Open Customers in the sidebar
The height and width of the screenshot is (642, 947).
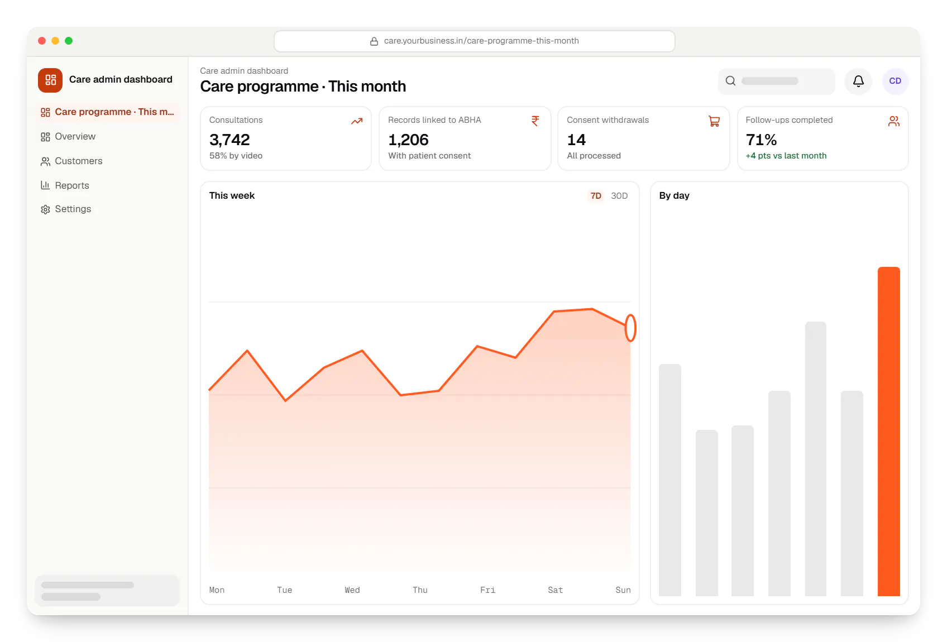click(x=107, y=161)
